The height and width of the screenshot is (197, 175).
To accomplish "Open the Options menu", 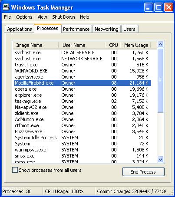I will (24, 17).
